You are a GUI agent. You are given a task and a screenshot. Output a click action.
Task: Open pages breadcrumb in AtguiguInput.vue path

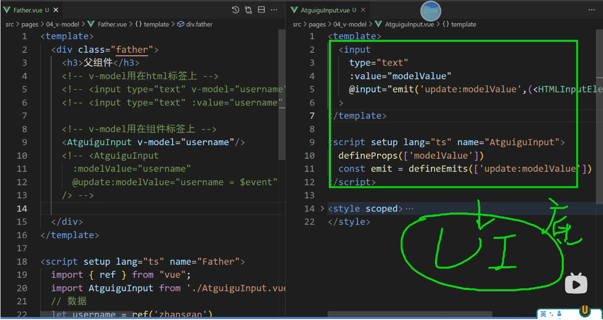[317, 24]
